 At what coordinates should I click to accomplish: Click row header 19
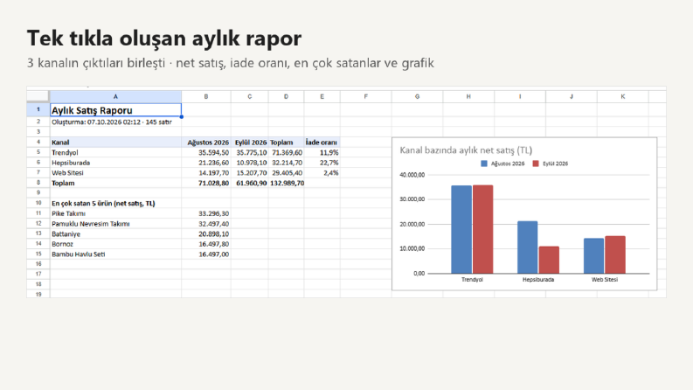(38, 294)
